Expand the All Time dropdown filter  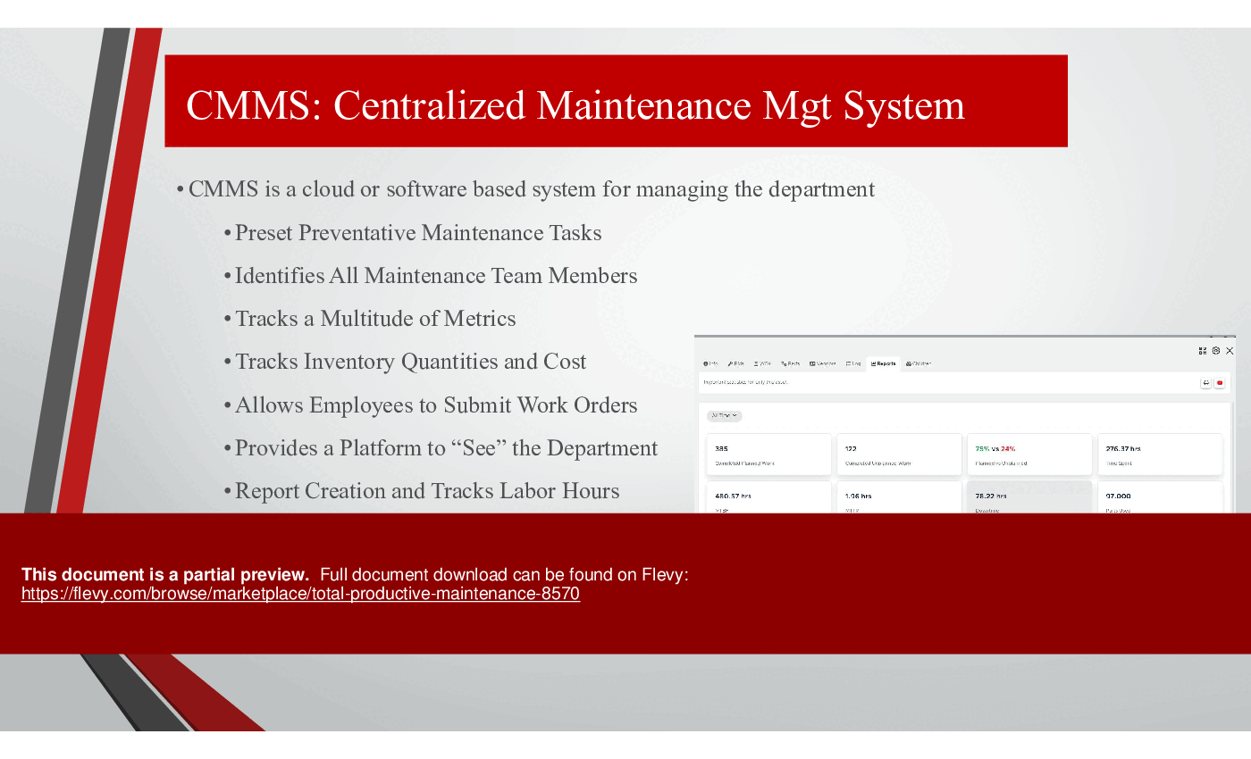(725, 416)
